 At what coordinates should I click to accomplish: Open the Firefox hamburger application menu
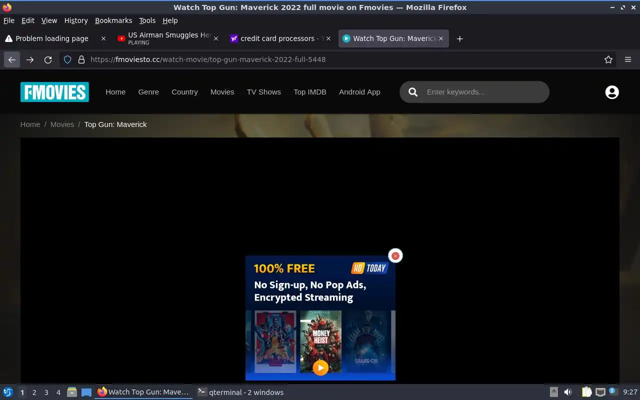tap(628, 59)
